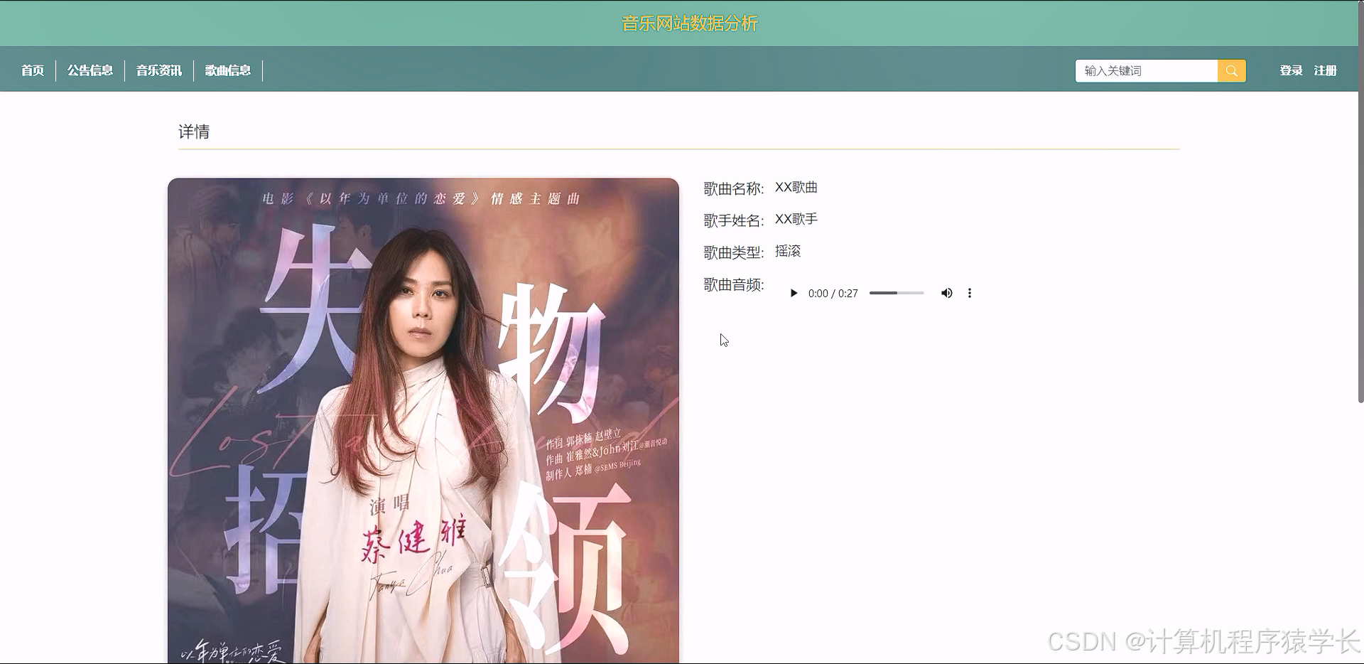Viewport: 1364px width, 664px height.
Task: Mute the audio player volume
Action: (x=946, y=293)
